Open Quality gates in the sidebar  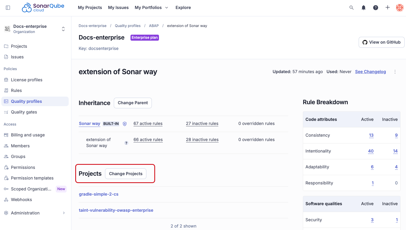[35, 112]
